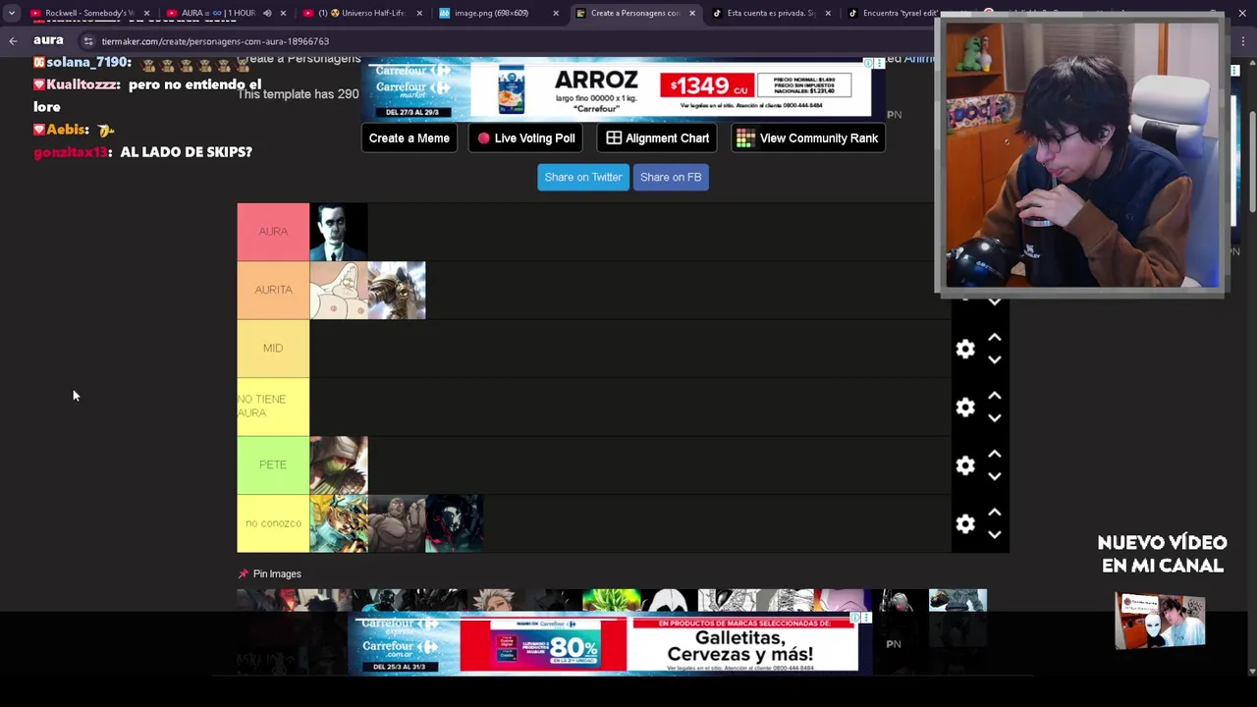Open View Community Rank
The image size is (1257, 707).
tap(808, 138)
